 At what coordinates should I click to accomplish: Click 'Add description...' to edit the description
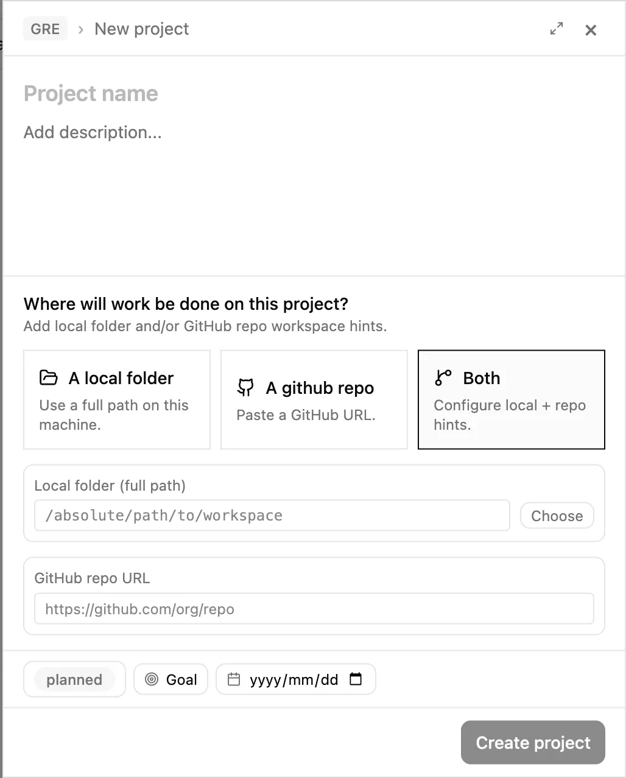(92, 132)
